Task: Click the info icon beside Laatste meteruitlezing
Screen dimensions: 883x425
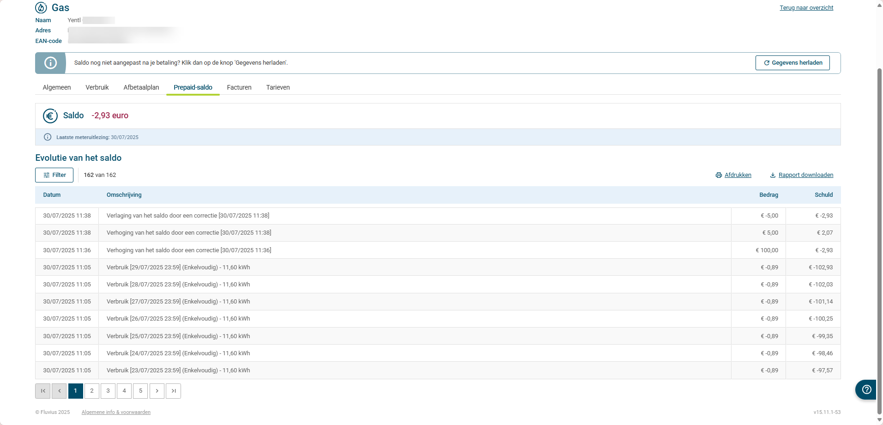Action: click(48, 137)
